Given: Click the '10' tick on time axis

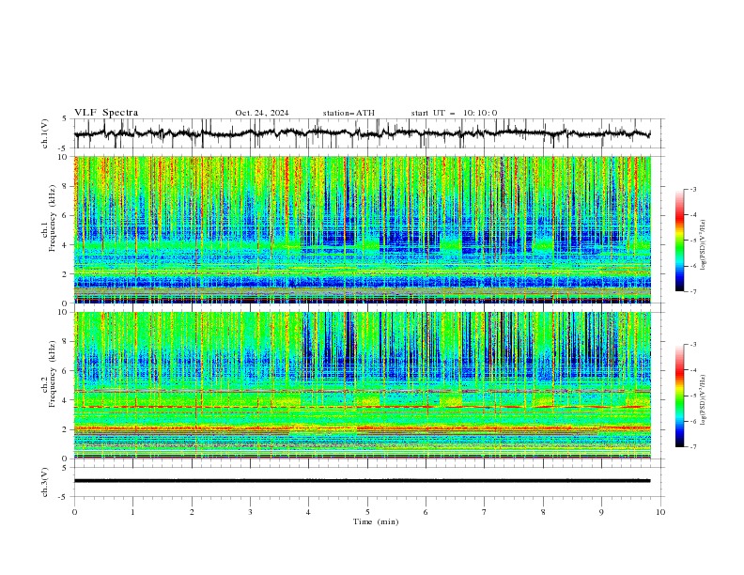Looking at the screenshot, I should [x=660, y=512].
